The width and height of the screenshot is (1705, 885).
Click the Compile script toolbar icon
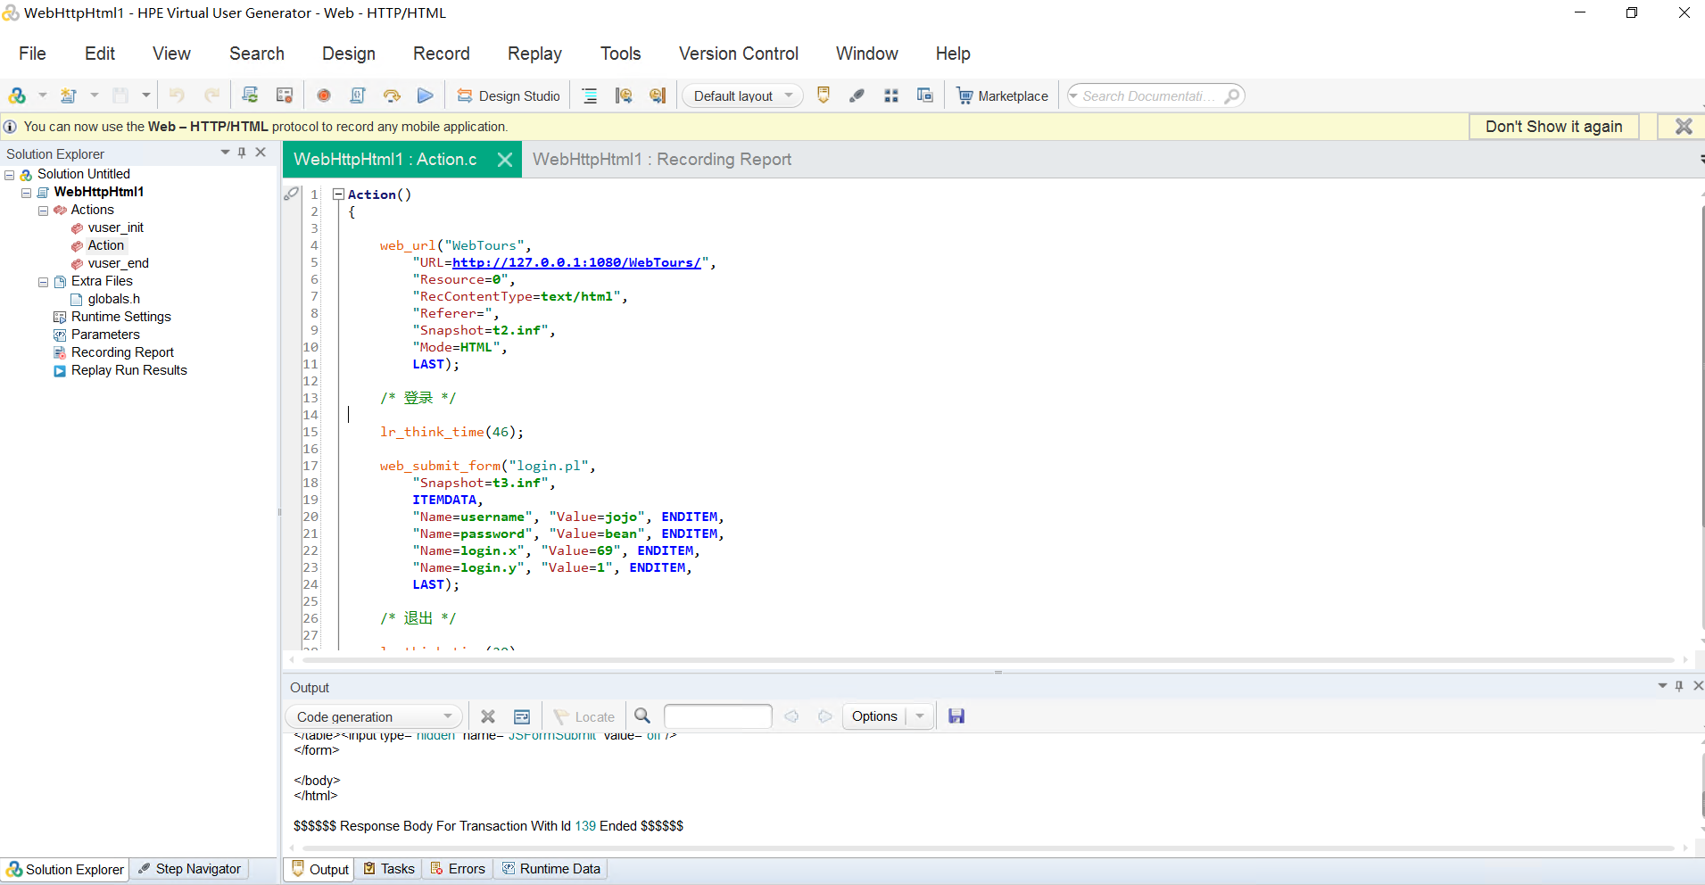(358, 95)
